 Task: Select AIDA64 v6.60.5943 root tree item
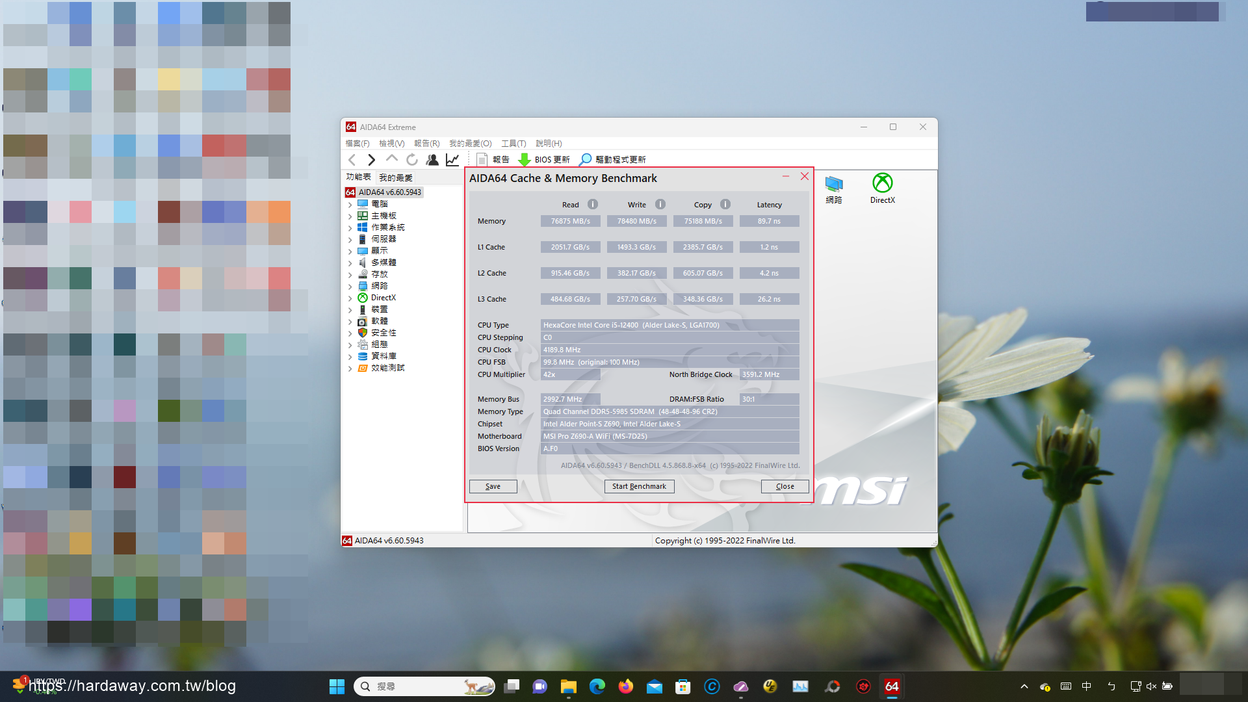(383, 192)
